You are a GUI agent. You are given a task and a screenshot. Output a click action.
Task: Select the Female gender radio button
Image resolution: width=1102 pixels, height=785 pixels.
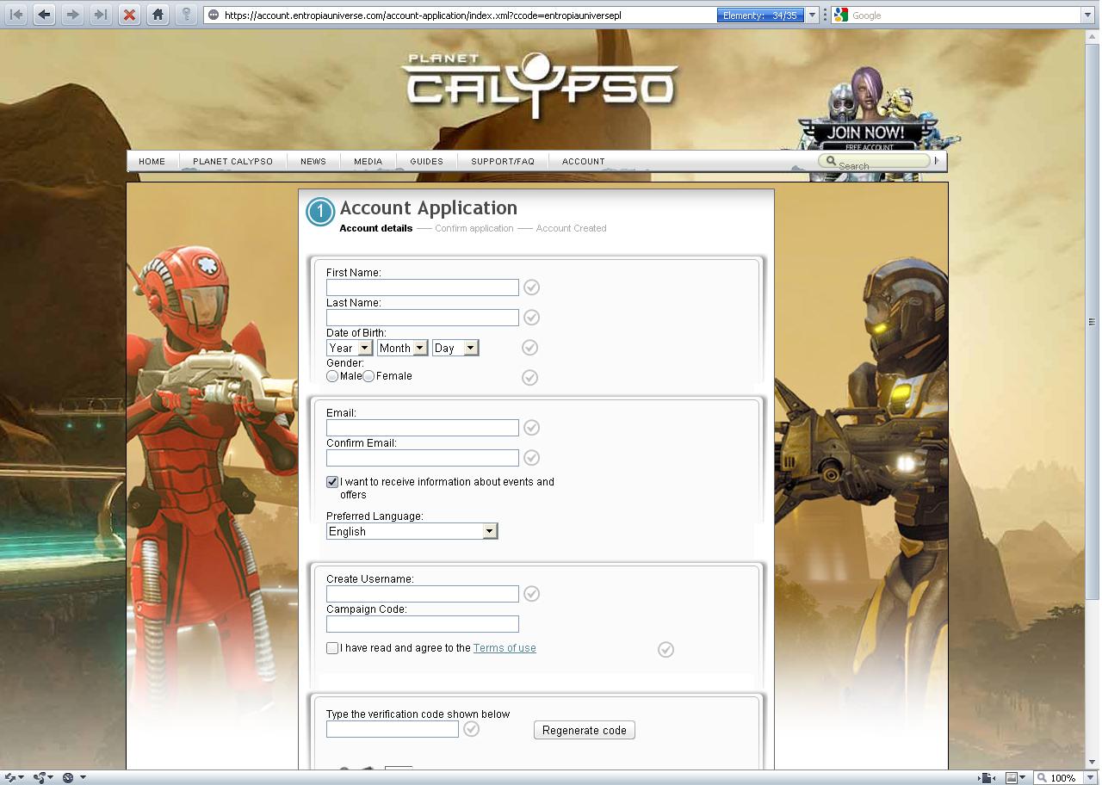click(368, 376)
